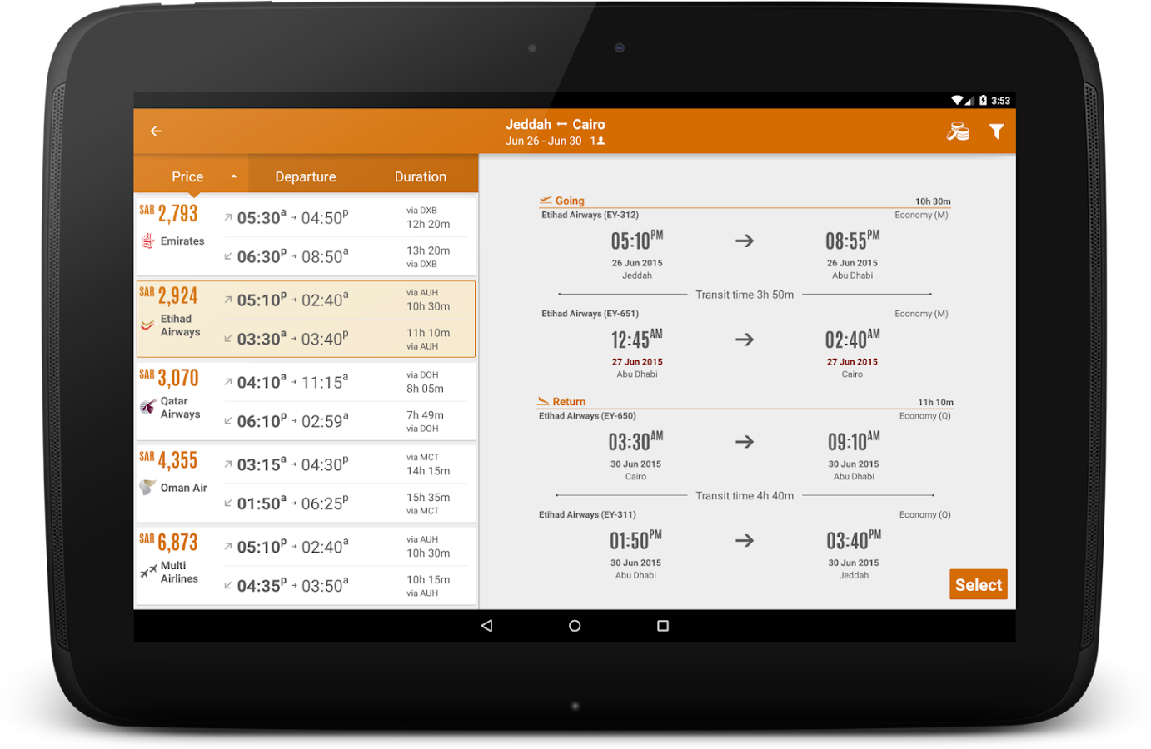The image size is (1151, 749).
Task: Tap arrow between 05:10PM and 08:55PM
Action: [745, 241]
